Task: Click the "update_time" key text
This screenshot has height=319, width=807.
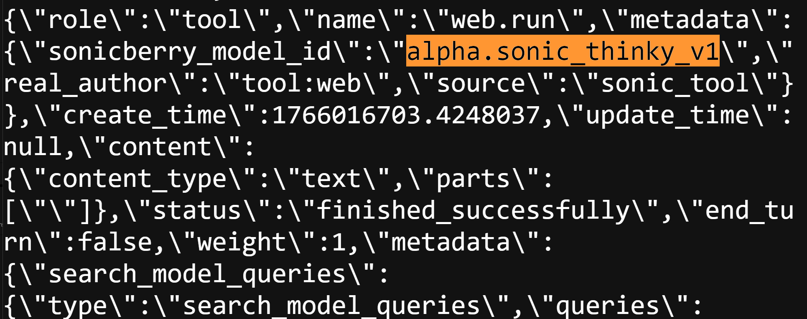Action: [667, 115]
